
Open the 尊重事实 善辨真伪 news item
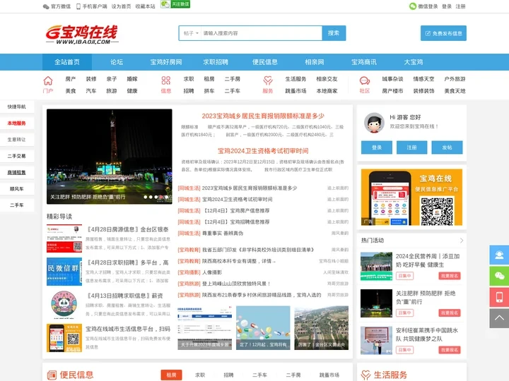tap(223, 234)
